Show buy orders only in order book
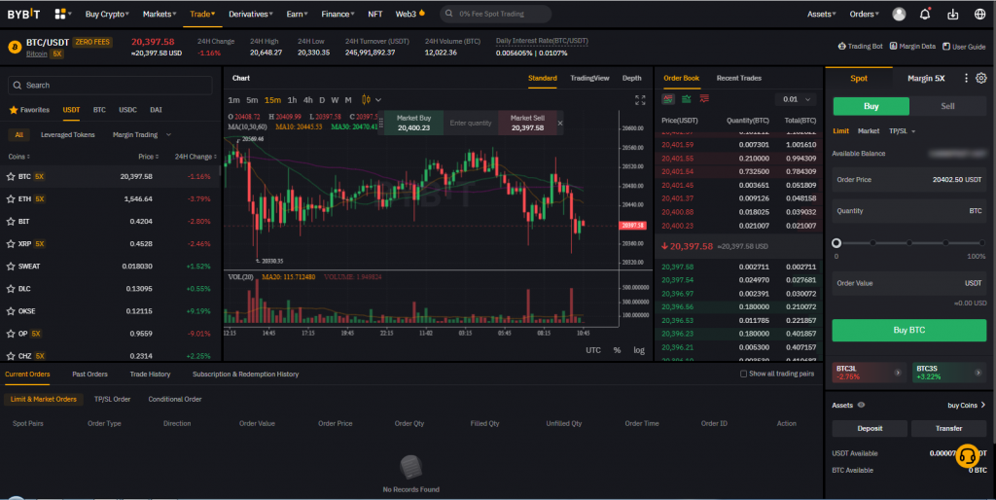This screenshot has height=500, width=996. [x=687, y=99]
